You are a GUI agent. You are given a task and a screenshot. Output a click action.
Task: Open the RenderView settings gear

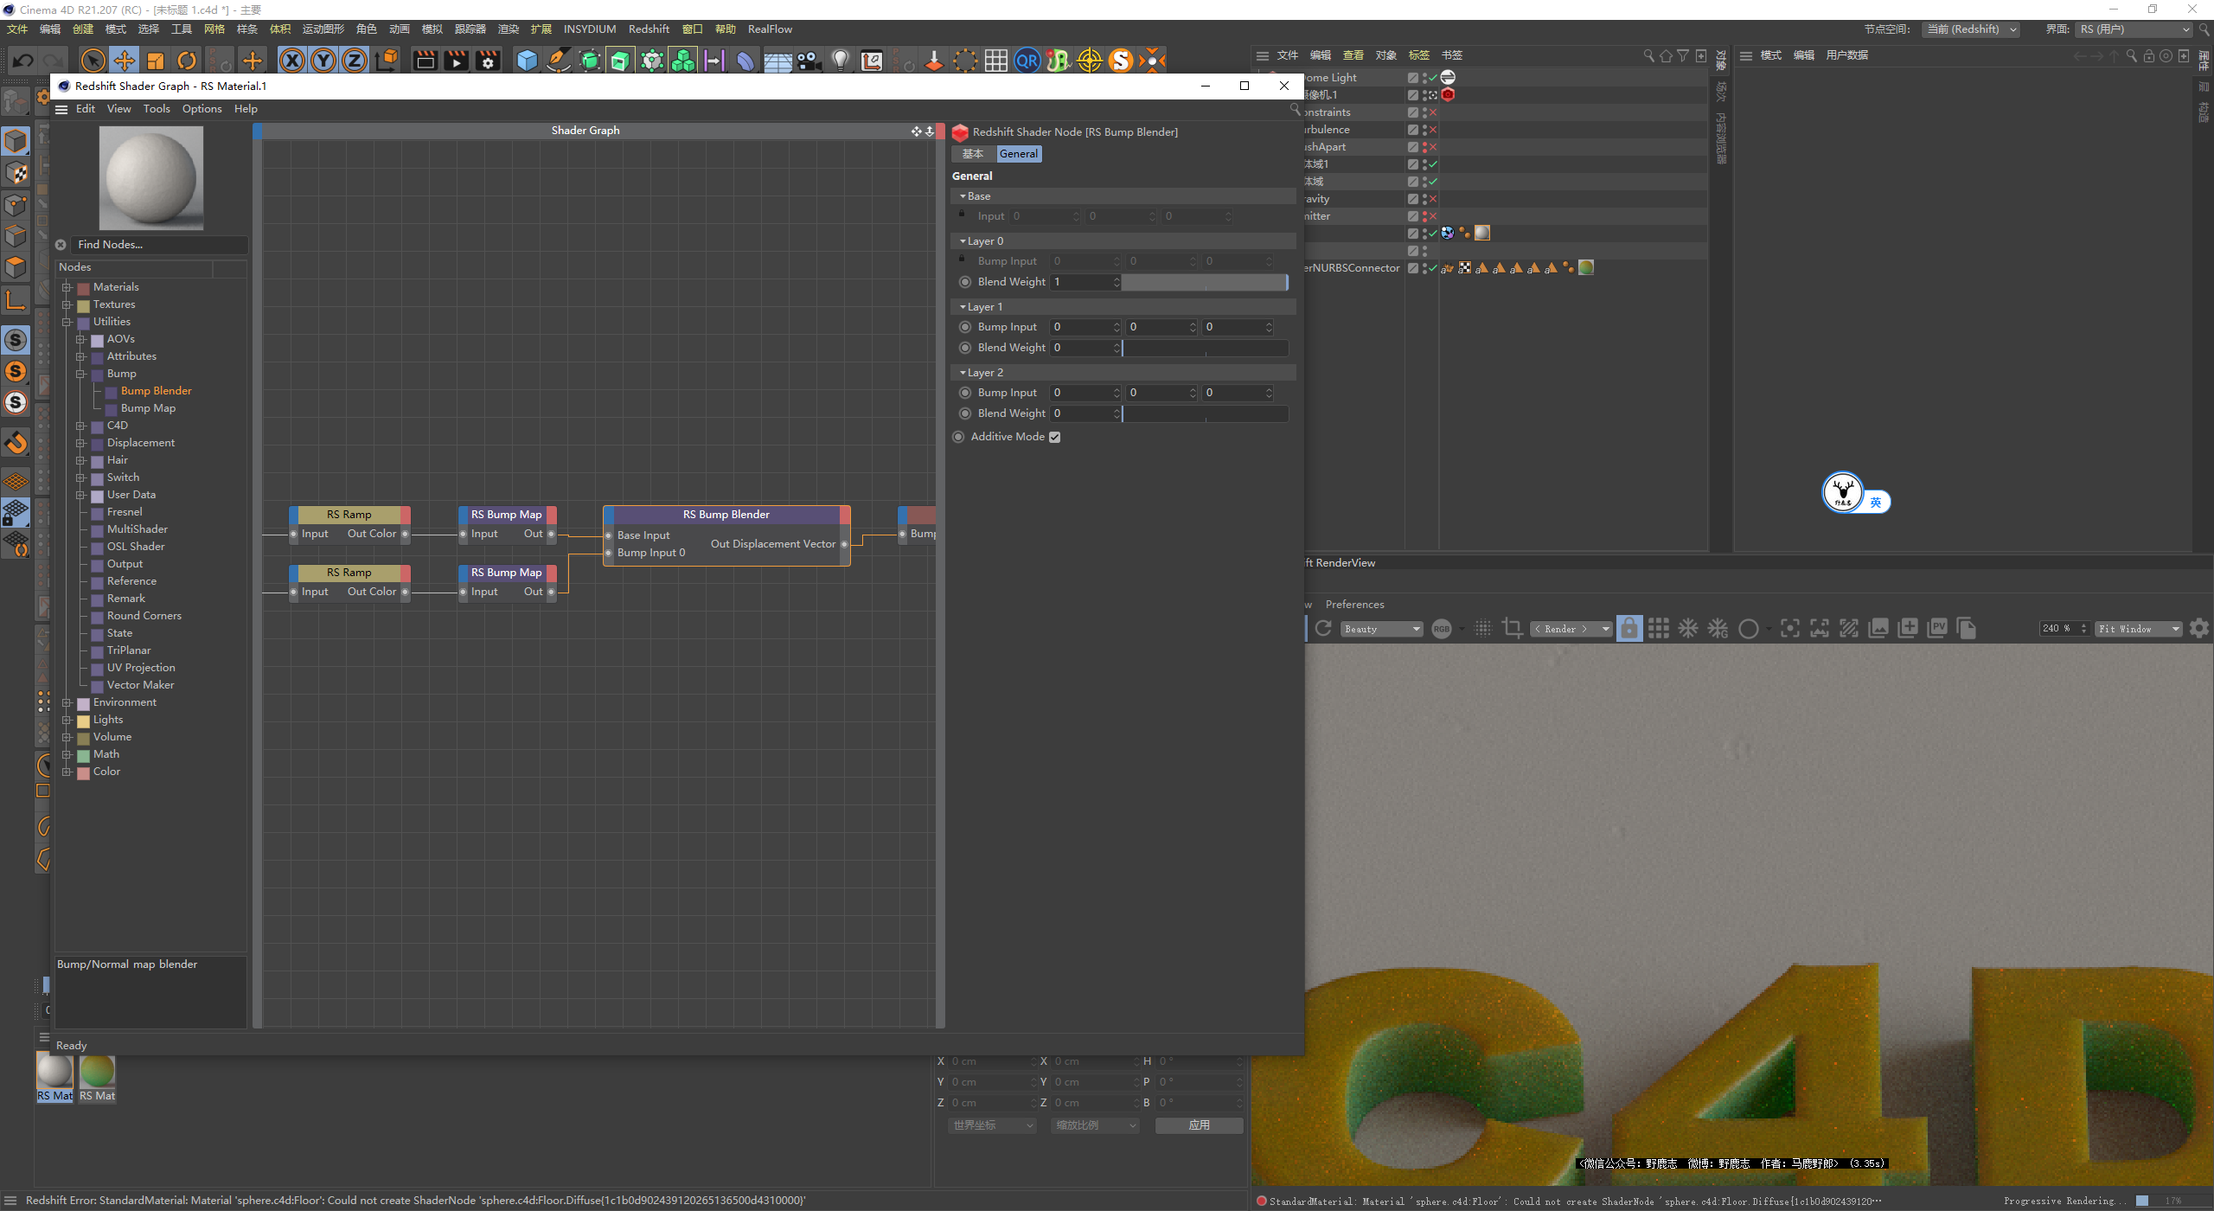coord(2199,629)
